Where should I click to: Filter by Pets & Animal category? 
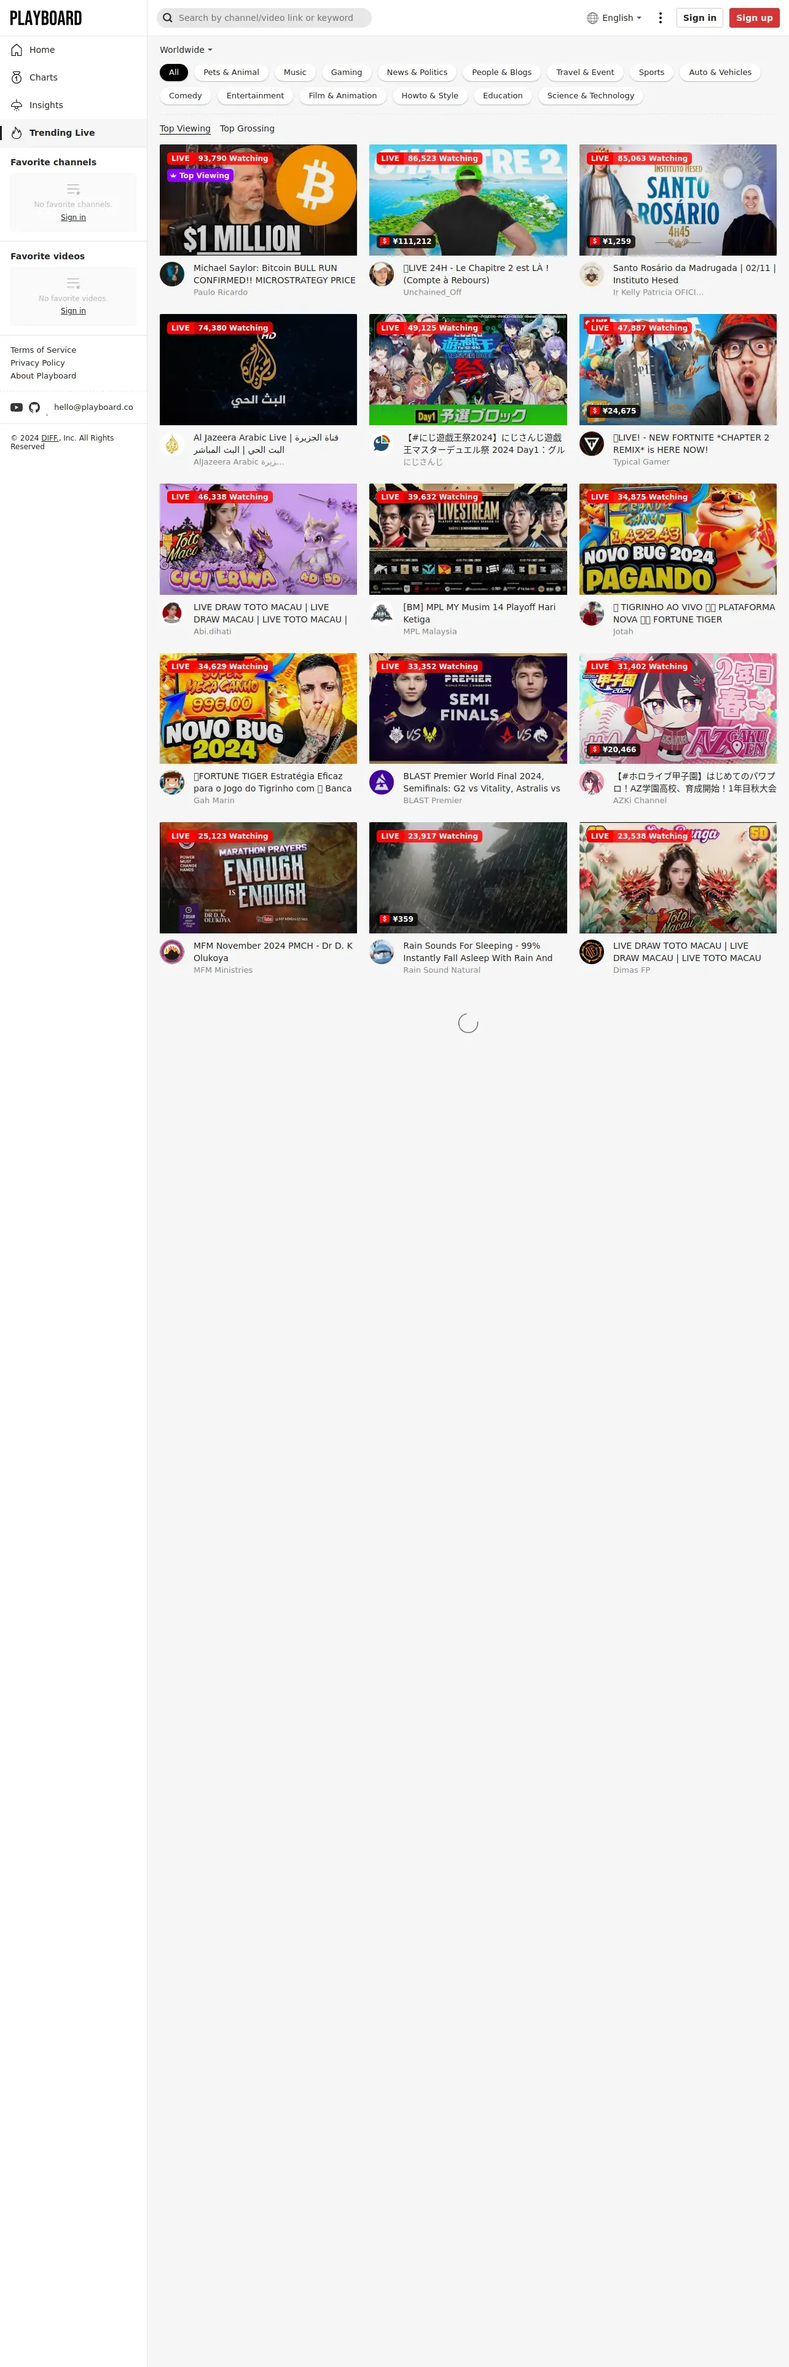232,72
